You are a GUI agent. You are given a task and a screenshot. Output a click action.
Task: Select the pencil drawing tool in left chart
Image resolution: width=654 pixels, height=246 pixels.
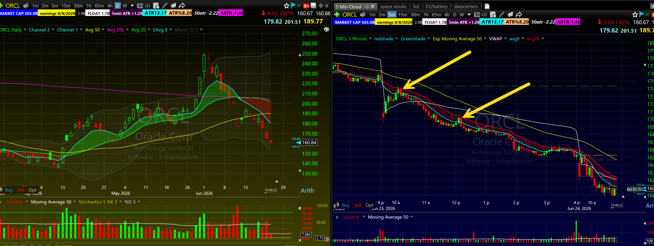coord(165,6)
